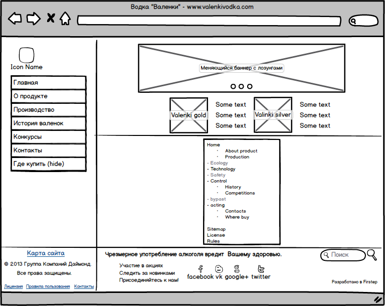
Task: Open the Где купить (hide) menu item
Action: click(49, 164)
